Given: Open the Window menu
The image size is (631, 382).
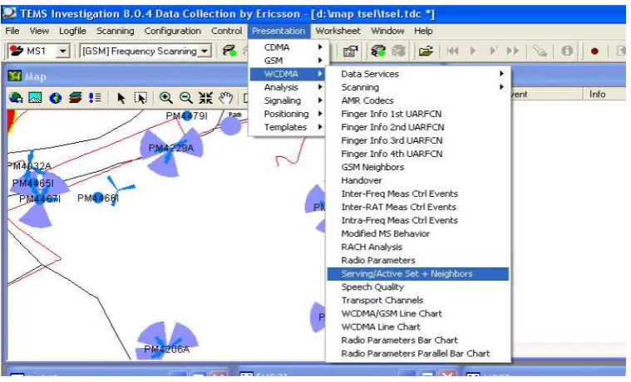Looking at the screenshot, I should pyautogui.click(x=387, y=31).
